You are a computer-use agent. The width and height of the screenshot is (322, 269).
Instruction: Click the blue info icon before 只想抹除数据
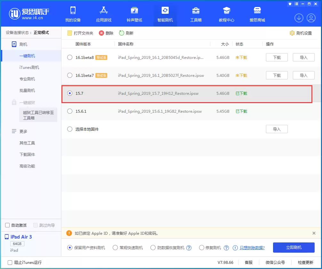pos(235,248)
